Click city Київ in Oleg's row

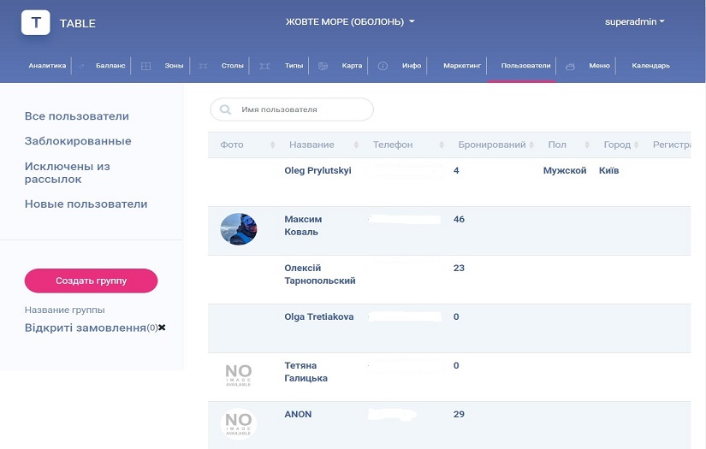pyautogui.click(x=608, y=170)
